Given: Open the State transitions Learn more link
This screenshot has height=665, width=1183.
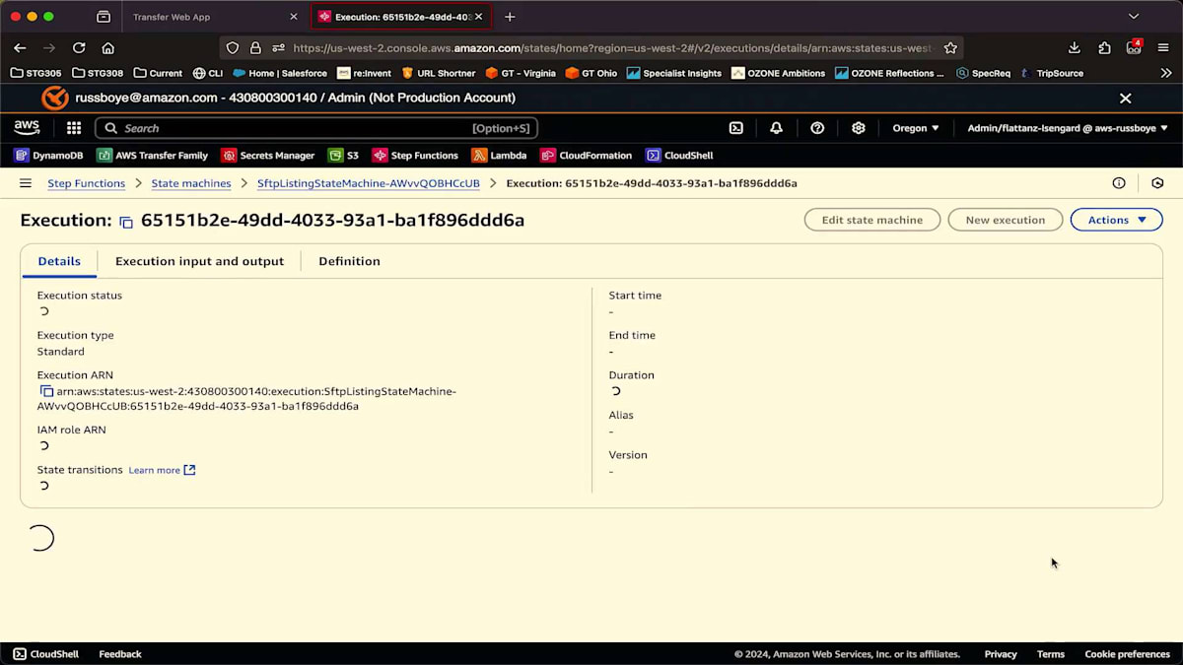Looking at the screenshot, I should (x=162, y=470).
